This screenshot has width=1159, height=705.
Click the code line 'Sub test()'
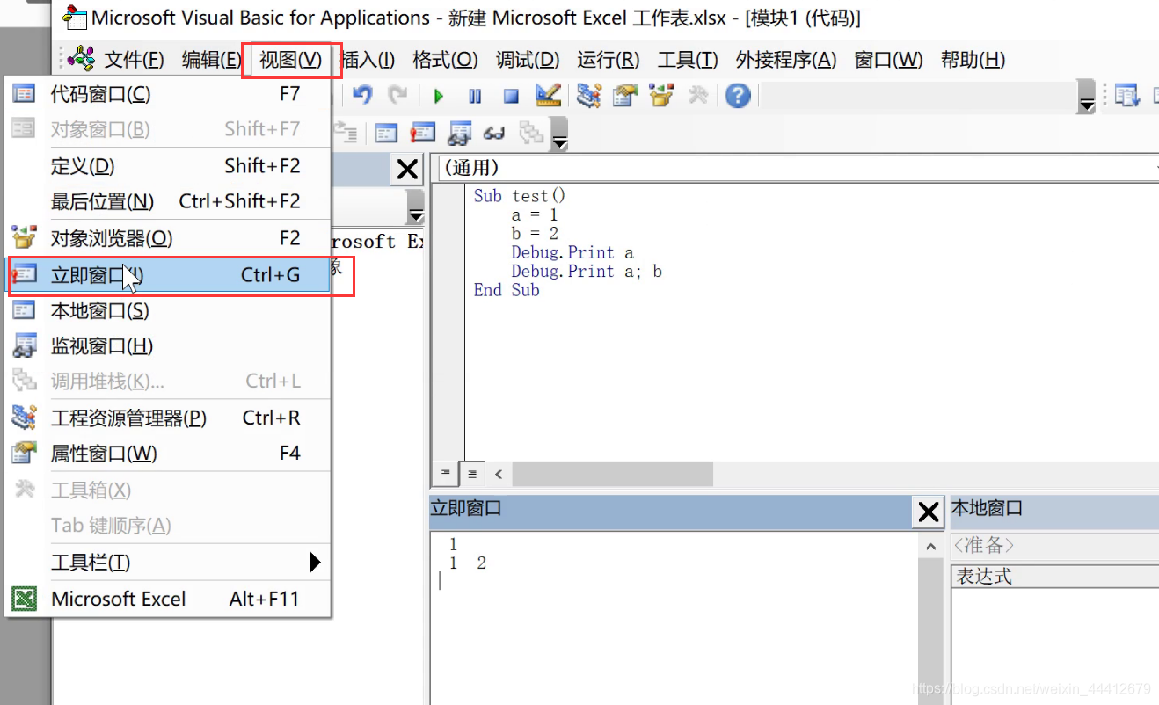click(x=519, y=196)
